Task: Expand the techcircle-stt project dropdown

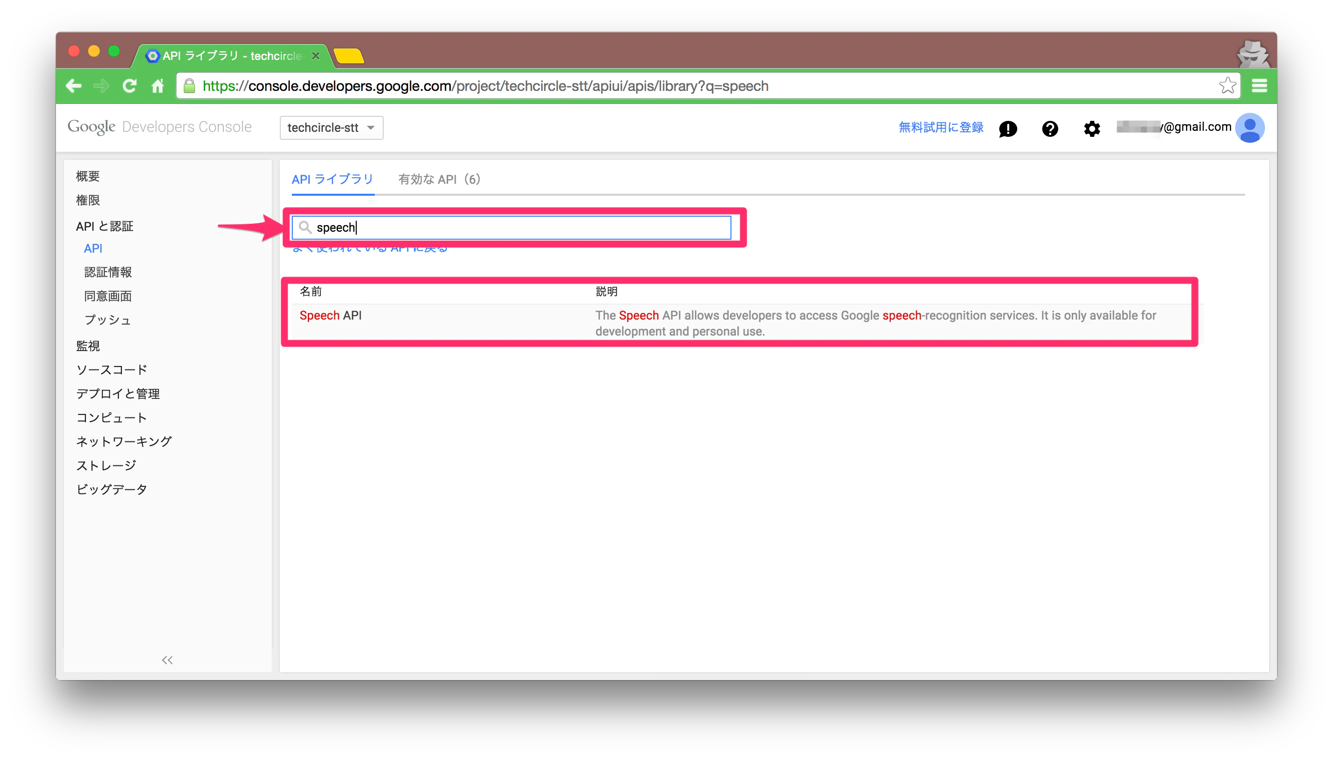Action: (x=331, y=128)
